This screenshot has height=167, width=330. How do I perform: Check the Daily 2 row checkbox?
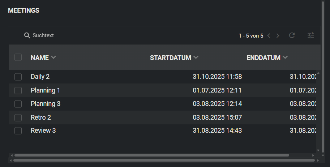point(18,77)
